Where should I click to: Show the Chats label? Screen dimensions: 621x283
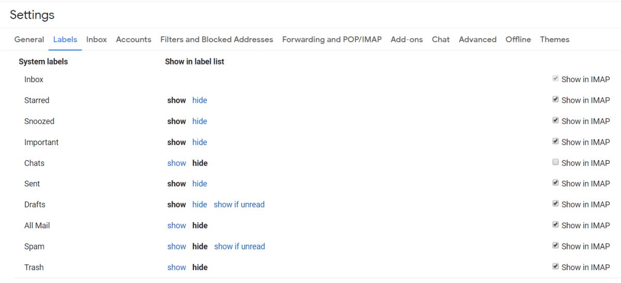point(176,163)
